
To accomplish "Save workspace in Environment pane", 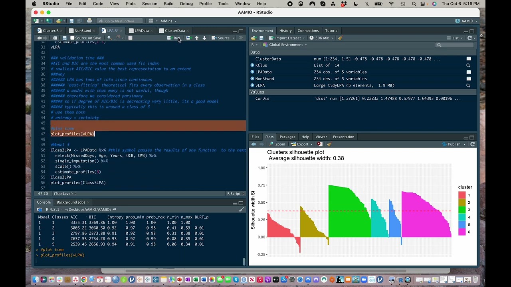I will (x=261, y=38).
